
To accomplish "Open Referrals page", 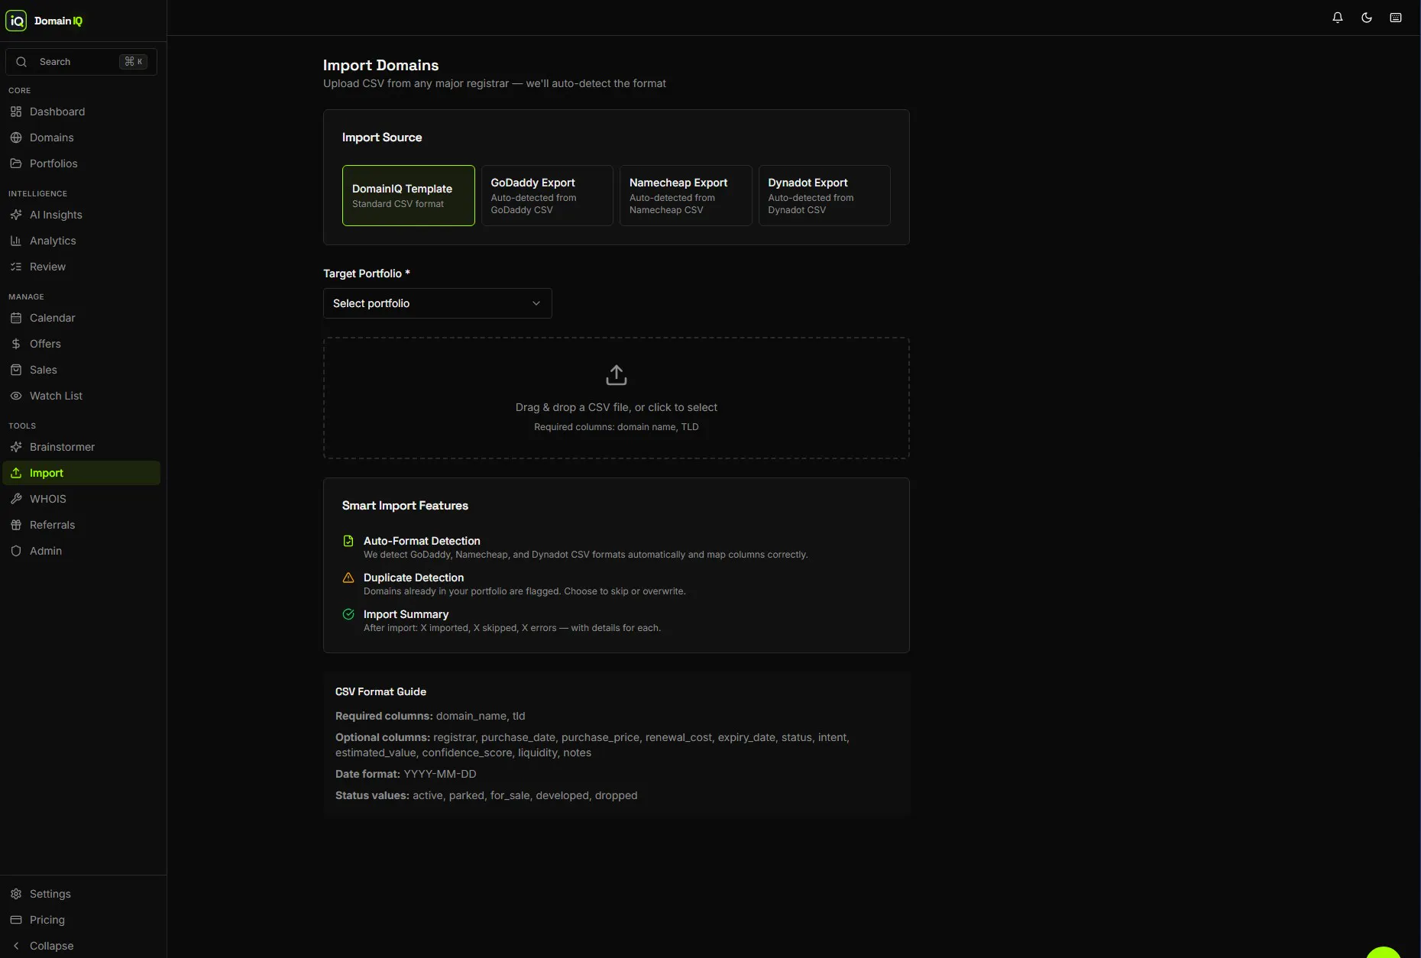I will tap(82, 525).
